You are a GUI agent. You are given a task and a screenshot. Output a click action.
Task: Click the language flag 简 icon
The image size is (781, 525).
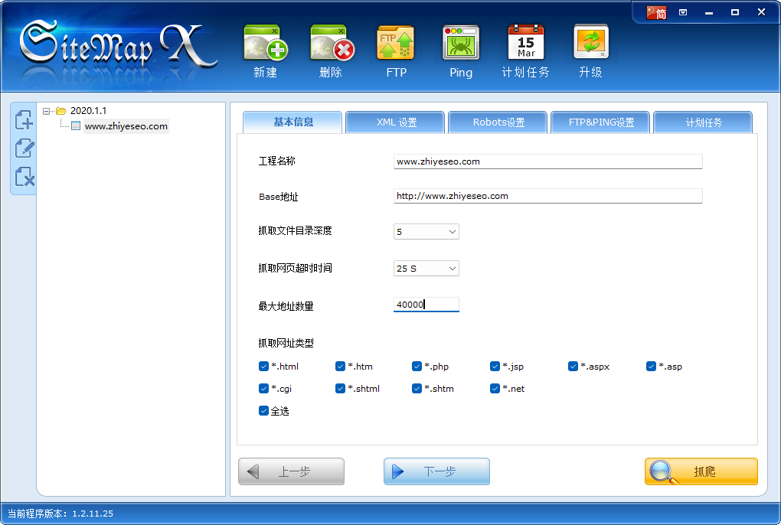[656, 12]
